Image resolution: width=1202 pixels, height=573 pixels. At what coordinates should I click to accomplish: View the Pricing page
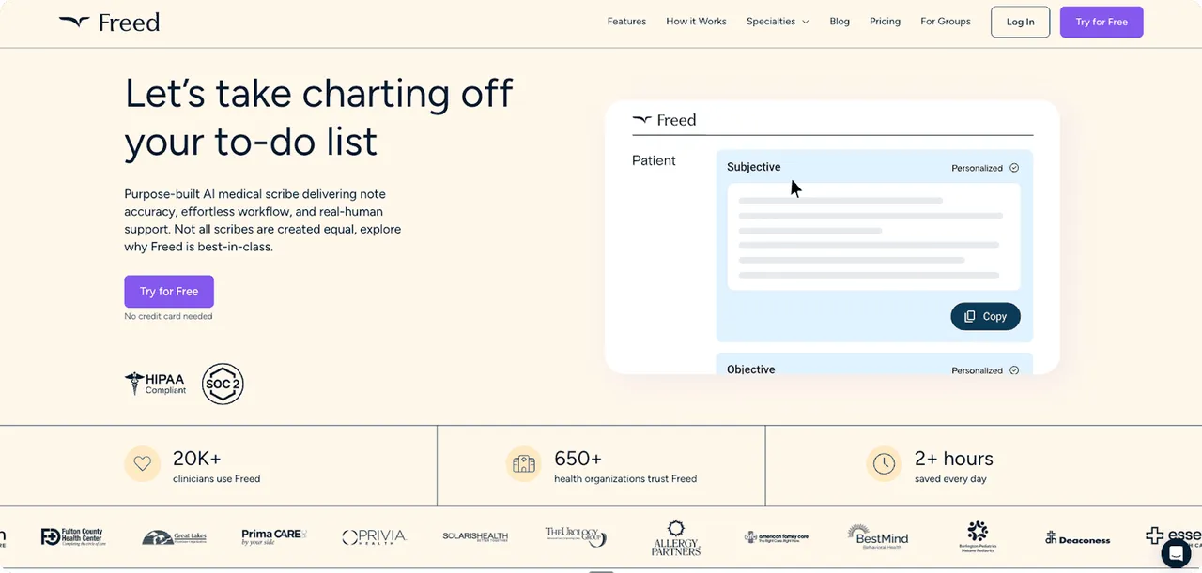885,22
